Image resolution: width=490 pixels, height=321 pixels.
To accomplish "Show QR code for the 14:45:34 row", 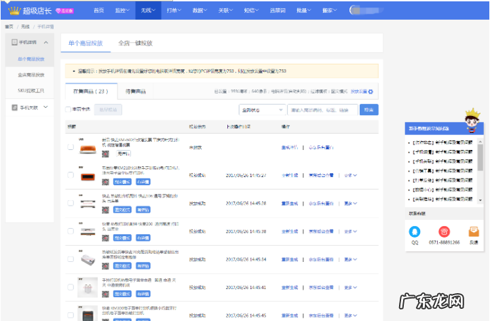I will [x=105, y=265].
